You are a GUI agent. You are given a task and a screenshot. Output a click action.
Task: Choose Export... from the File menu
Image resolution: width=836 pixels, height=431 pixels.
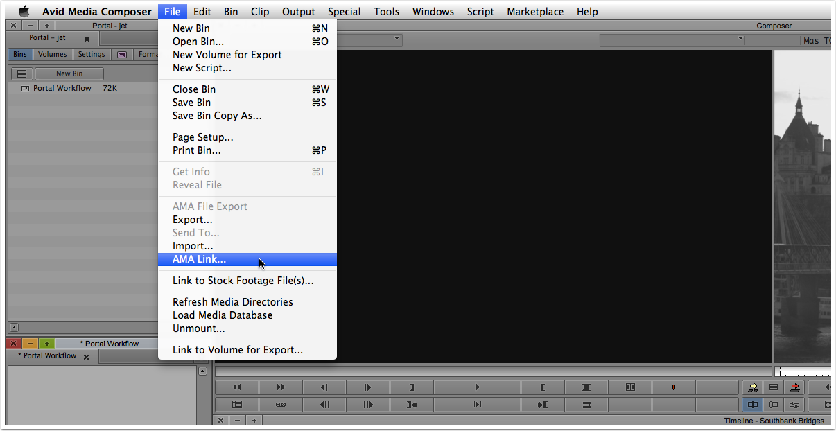click(x=247, y=220)
